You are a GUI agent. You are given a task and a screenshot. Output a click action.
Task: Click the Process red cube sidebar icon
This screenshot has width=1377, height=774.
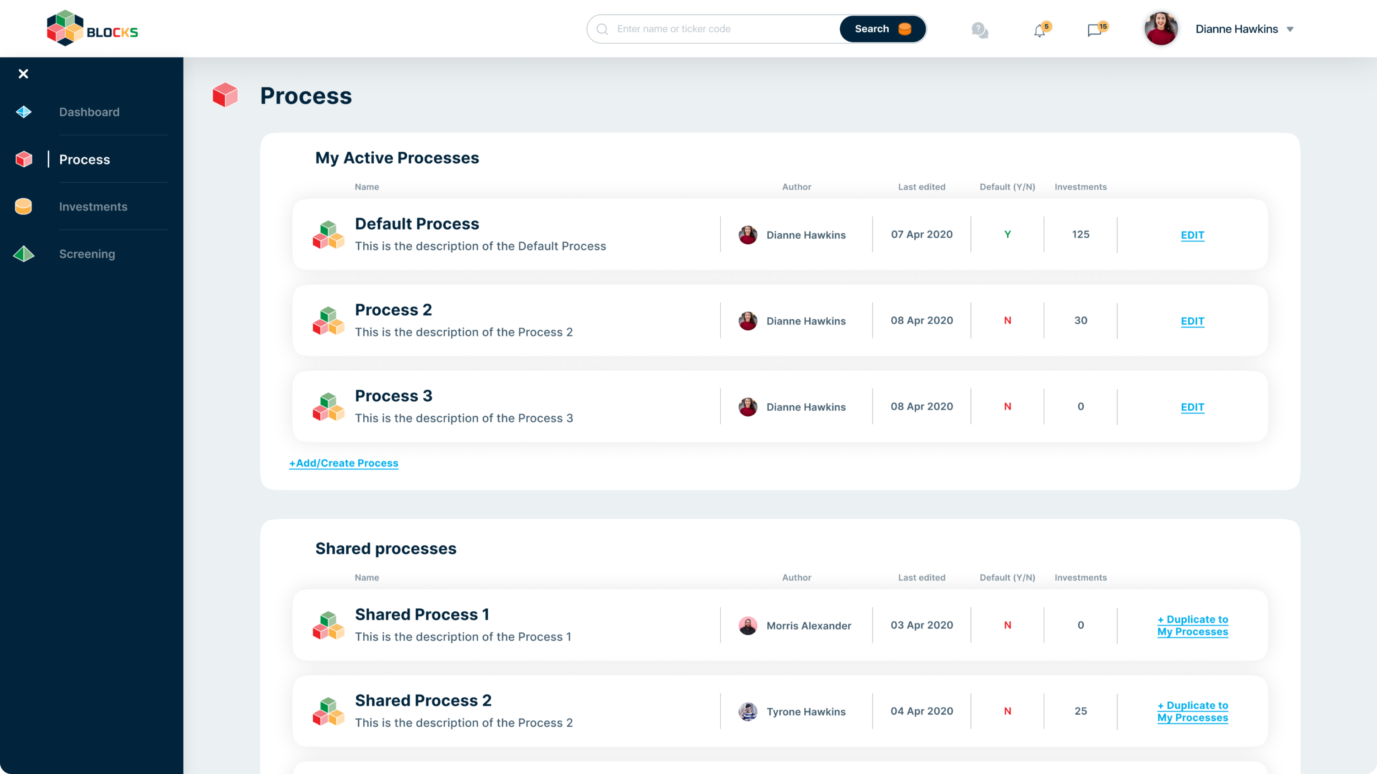(x=24, y=159)
